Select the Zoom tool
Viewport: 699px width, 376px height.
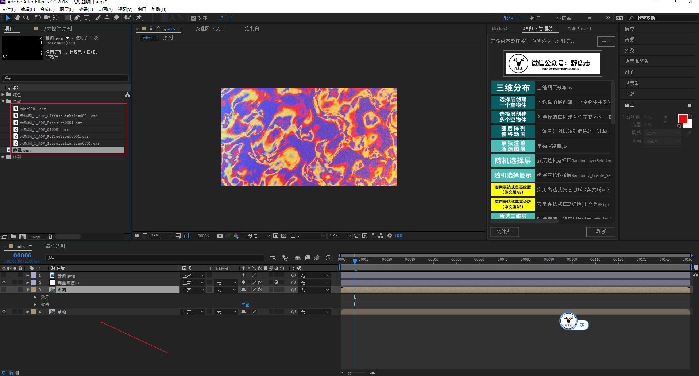pyautogui.click(x=26, y=18)
